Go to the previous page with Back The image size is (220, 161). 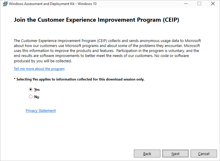click(147, 154)
